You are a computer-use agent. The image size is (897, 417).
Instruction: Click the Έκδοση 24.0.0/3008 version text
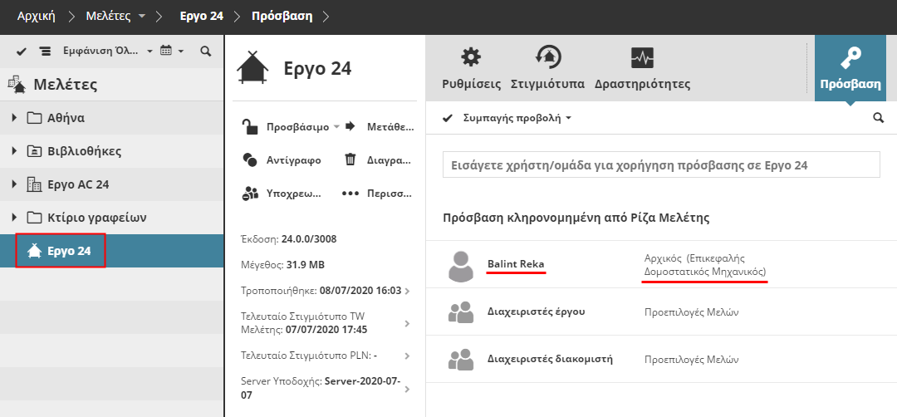(x=289, y=239)
